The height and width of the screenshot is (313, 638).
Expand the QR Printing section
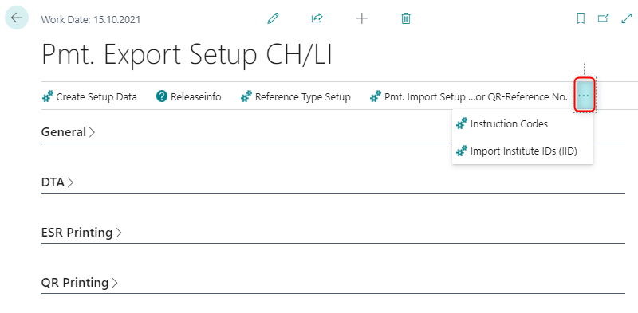[79, 283]
